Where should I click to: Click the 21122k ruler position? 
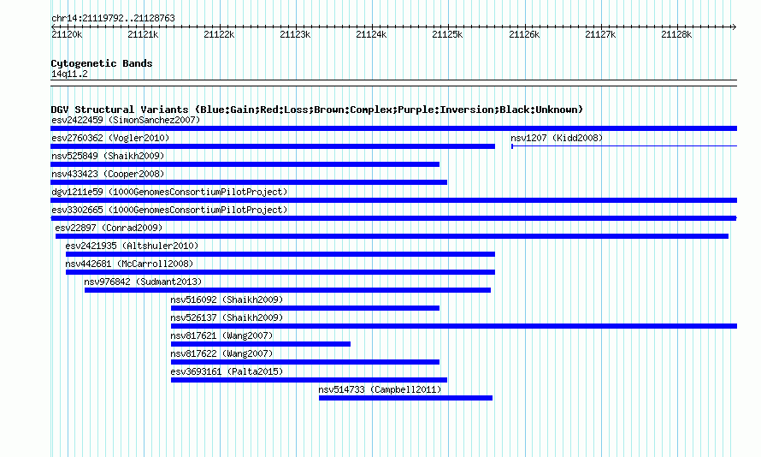(220, 34)
